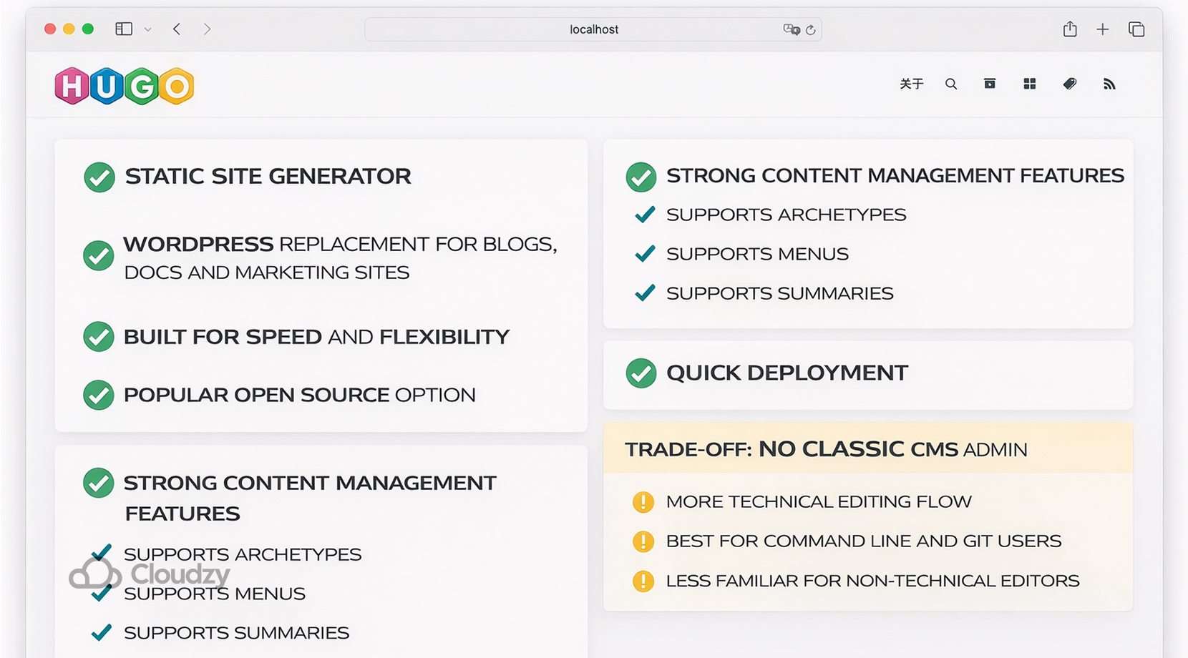Reload the localhost page

(811, 29)
